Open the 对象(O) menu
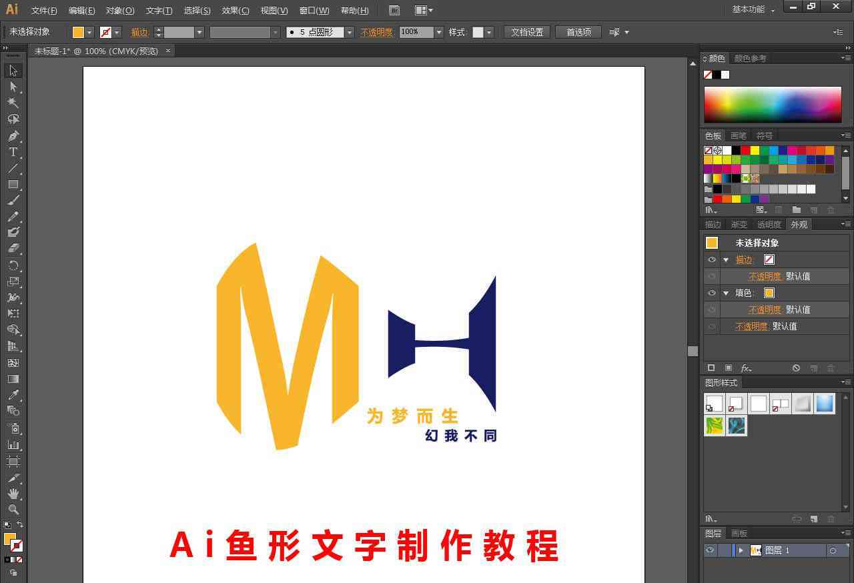 [120, 10]
